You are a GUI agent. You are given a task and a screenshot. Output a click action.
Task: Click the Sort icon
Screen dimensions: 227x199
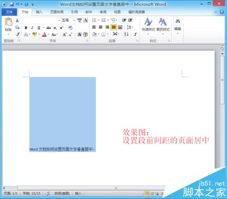point(126,34)
